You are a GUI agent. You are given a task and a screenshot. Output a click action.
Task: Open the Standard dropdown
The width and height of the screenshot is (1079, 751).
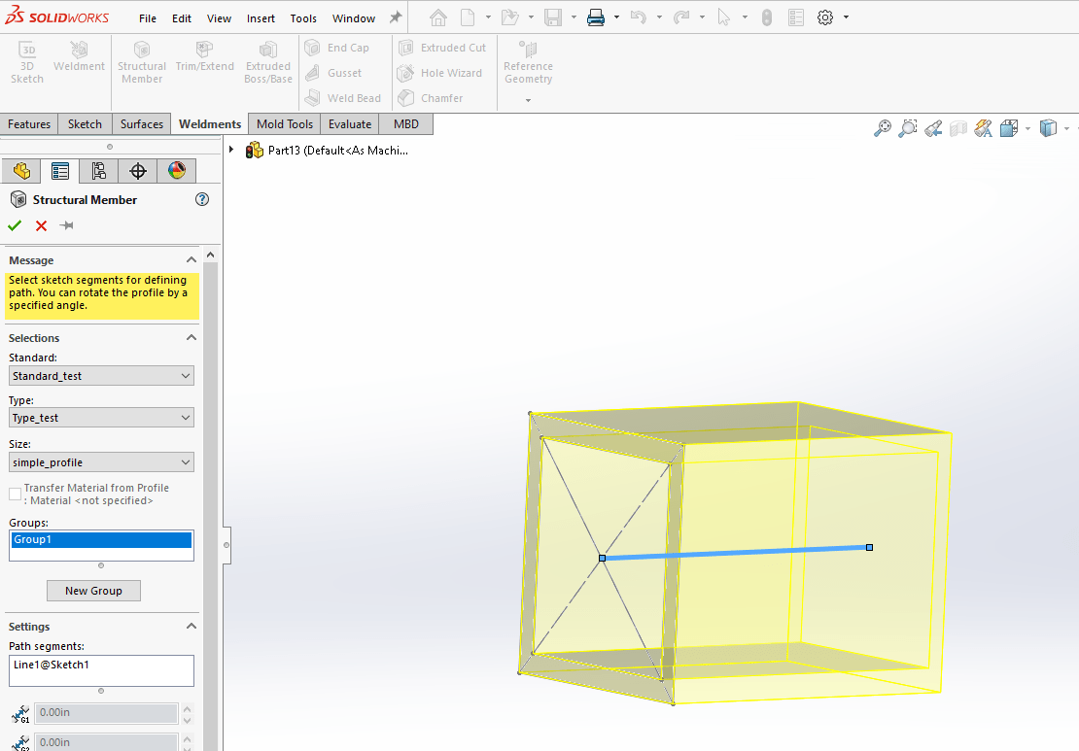pos(101,375)
